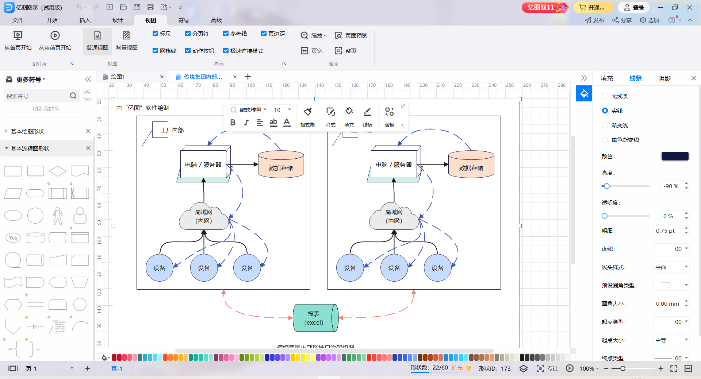Open the Zoom dropdown in ribbon
This screenshot has width=701, height=379.
pyautogui.click(x=313, y=35)
